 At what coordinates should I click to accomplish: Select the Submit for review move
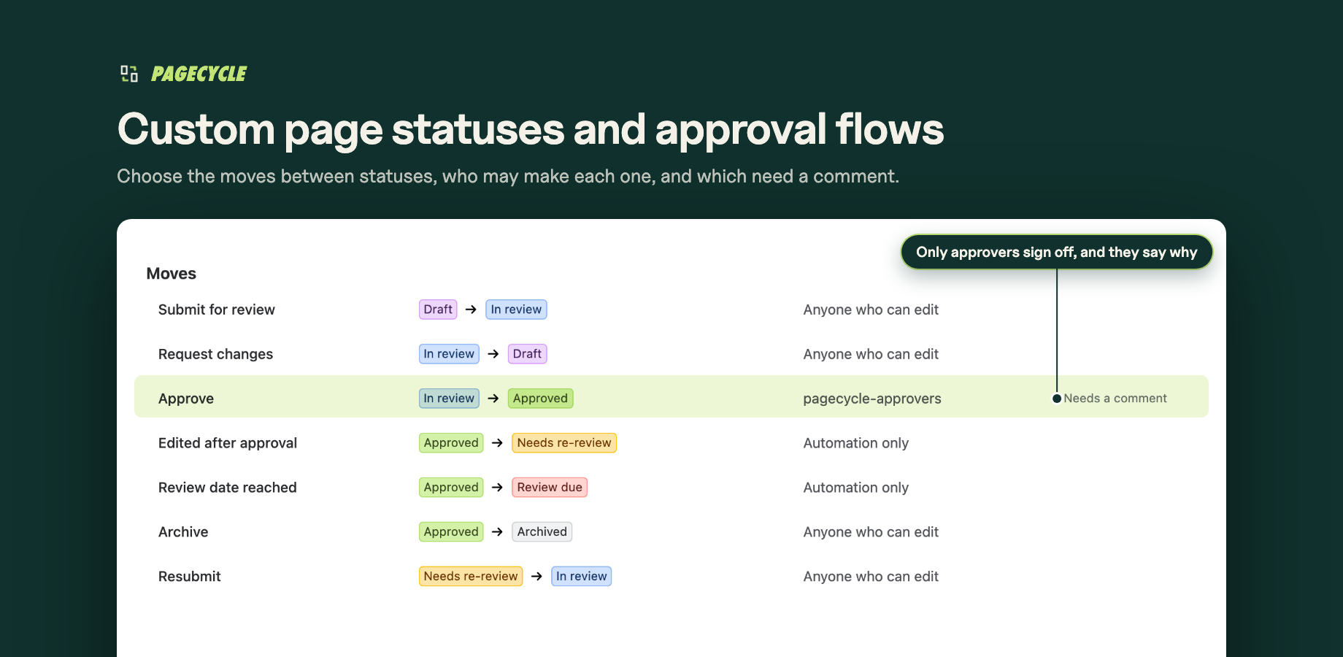[x=217, y=310]
